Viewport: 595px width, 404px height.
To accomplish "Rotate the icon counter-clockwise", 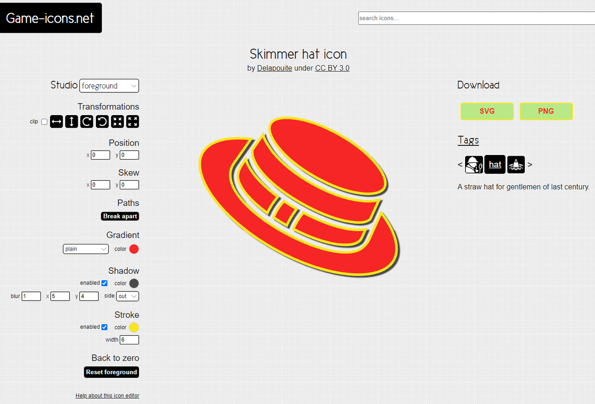I will point(102,122).
